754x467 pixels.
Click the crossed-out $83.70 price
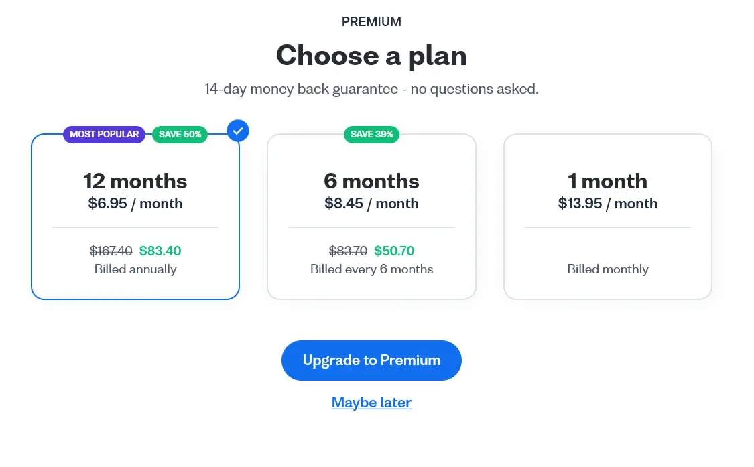(x=348, y=251)
